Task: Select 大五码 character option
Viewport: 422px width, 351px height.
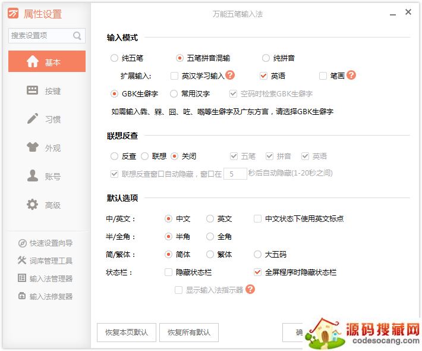Action: [257, 254]
